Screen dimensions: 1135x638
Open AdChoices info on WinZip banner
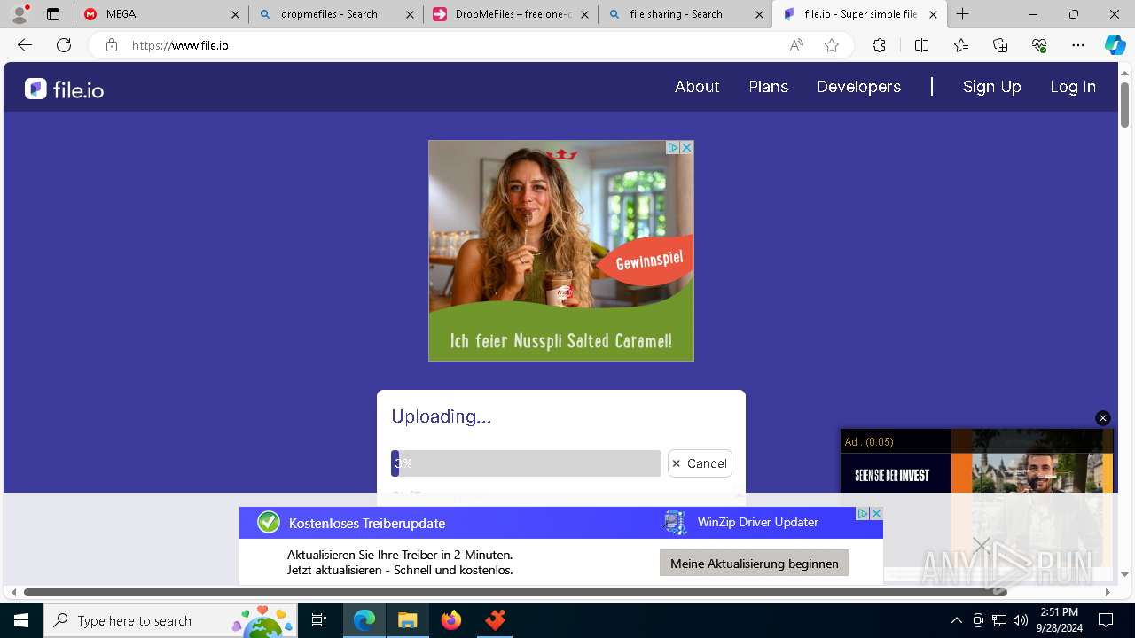tap(862, 514)
